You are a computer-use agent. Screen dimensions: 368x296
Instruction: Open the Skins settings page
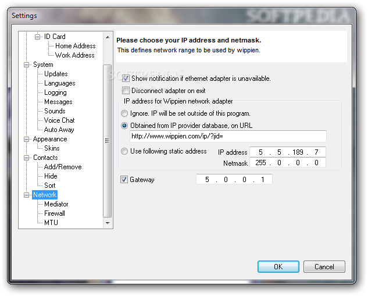52,148
